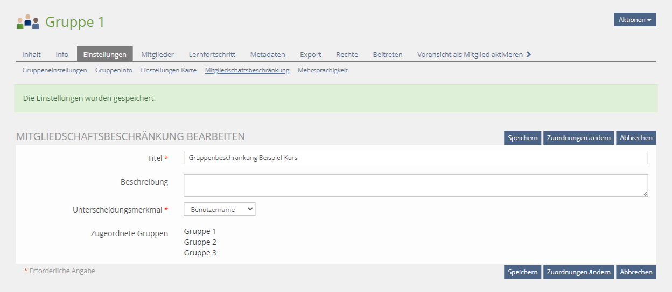This screenshot has height=292, width=672.
Task: Click the top Speichern button
Action: pyautogui.click(x=522, y=138)
